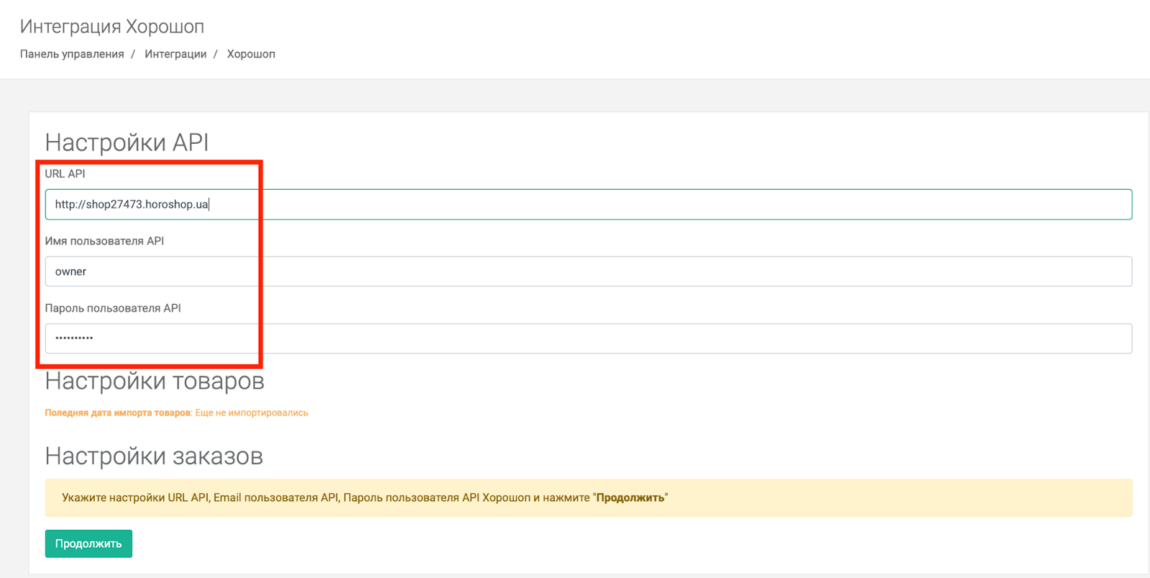Focus the API username field containing owner
1150x578 pixels.
click(588, 272)
